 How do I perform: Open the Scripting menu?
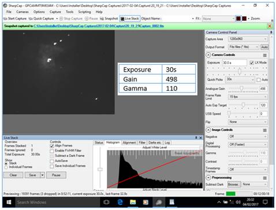(x=84, y=12)
